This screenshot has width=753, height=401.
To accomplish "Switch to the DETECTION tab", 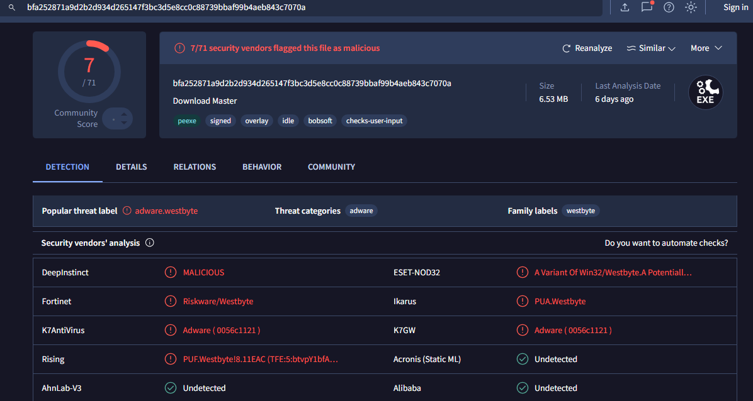I will coord(67,167).
